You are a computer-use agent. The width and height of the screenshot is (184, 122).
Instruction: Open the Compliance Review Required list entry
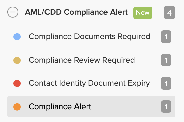91,60
